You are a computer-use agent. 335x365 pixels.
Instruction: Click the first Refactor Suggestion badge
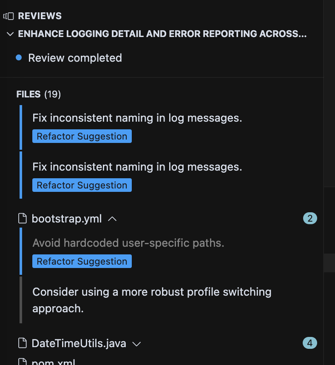(82, 136)
